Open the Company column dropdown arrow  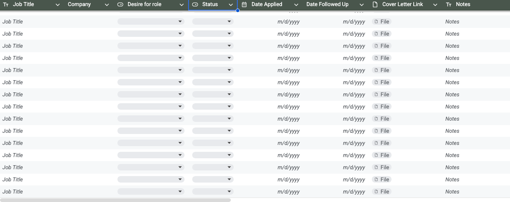[x=107, y=5]
